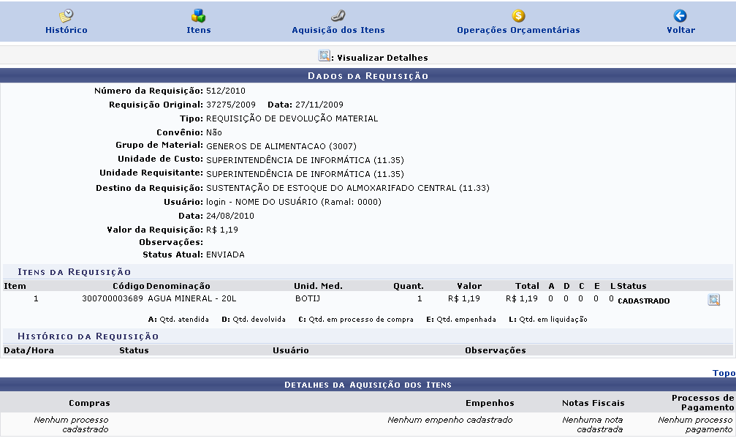Click the Data/Hora history column header

(x=29, y=350)
